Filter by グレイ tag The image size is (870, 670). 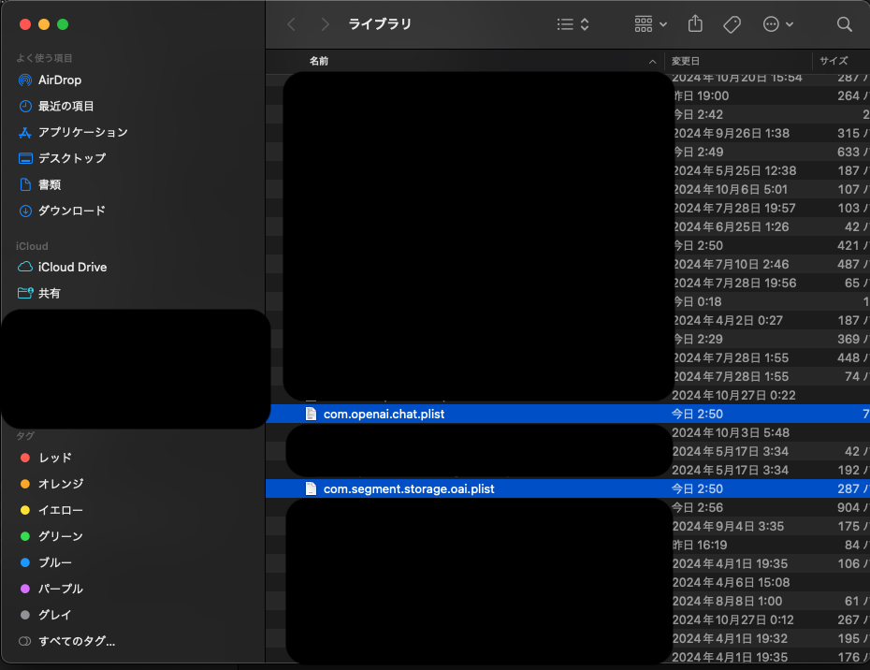55,615
